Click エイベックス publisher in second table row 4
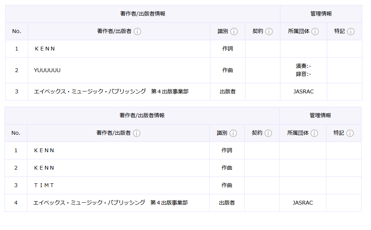Screen dimensions: 371x230 point(110,203)
